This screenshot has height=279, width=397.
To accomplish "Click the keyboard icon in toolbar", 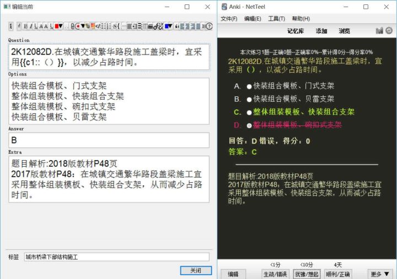I will pyautogui.click(x=150, y=26).
